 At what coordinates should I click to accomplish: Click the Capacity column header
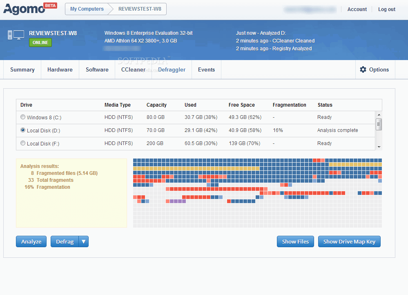point(156,105)
